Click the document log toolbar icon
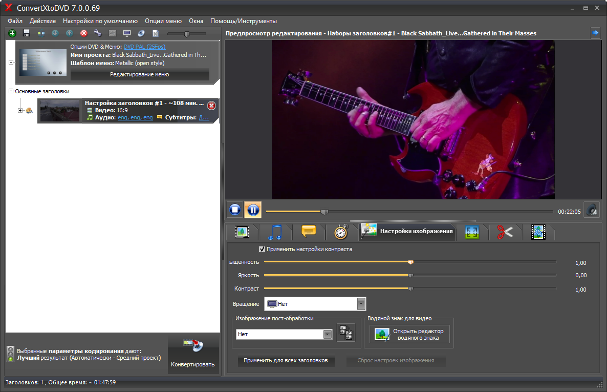607x392 pixels. [156, 33]
